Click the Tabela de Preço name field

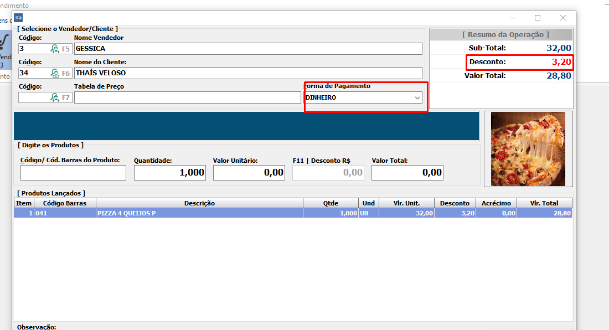(x=187, y=97)
